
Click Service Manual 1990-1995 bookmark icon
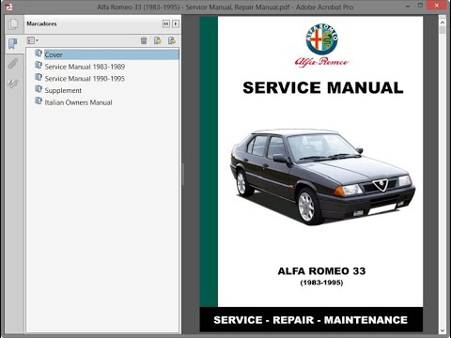coord(39,77)
